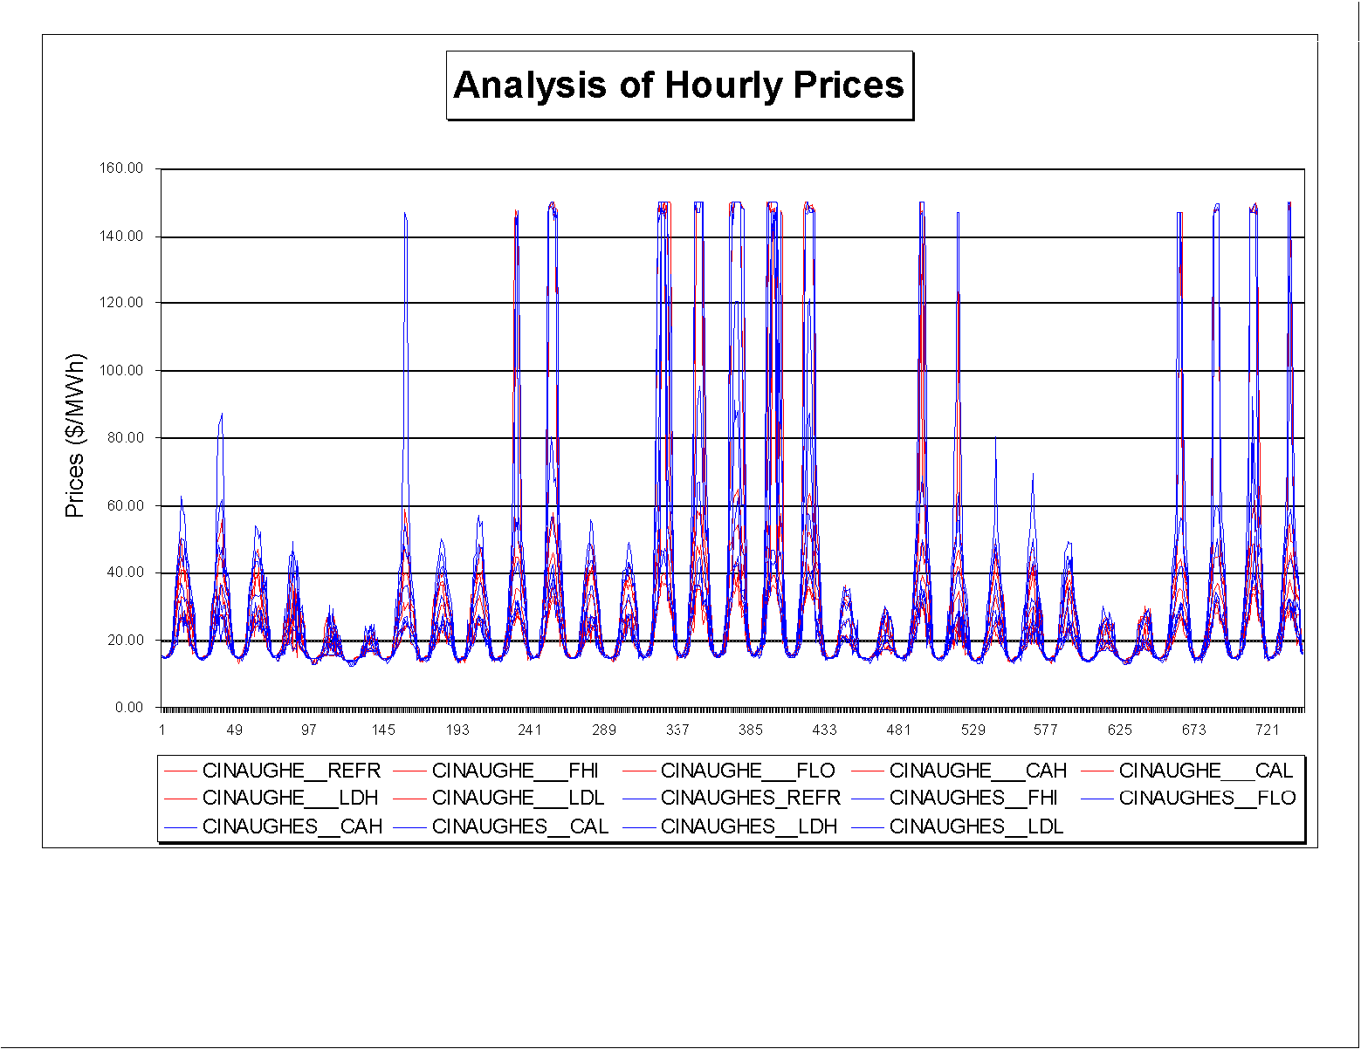Click the blue line key beside CINAUGHES__CAH

(181, 826)
